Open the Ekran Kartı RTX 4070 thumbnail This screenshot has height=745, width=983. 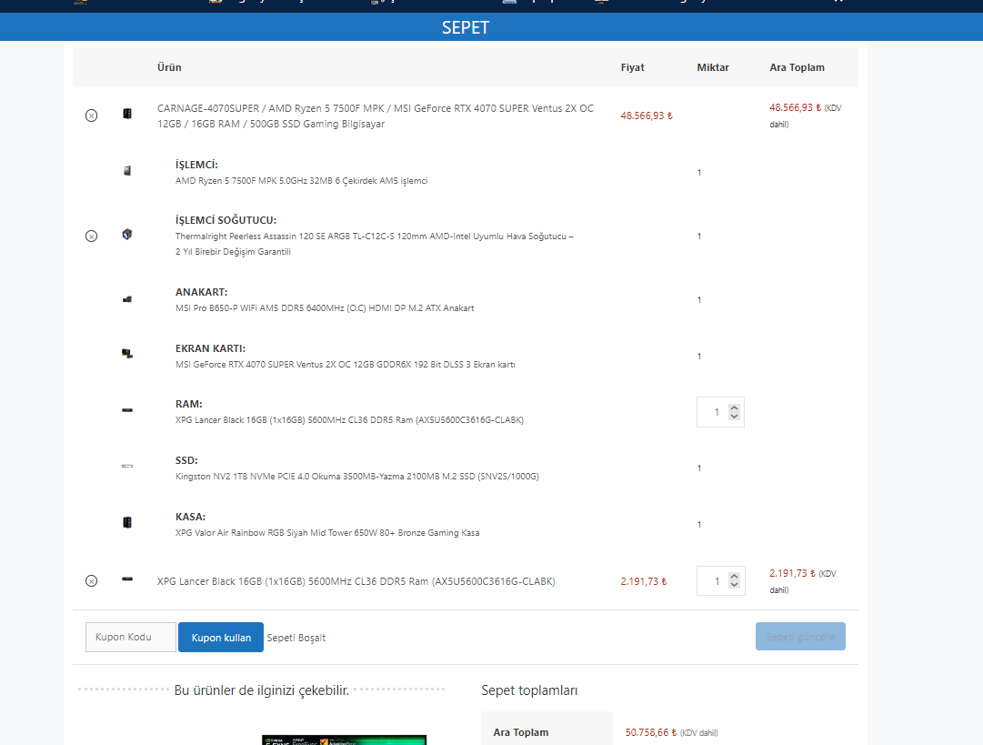pyautogui.click(x=127, y=354)
